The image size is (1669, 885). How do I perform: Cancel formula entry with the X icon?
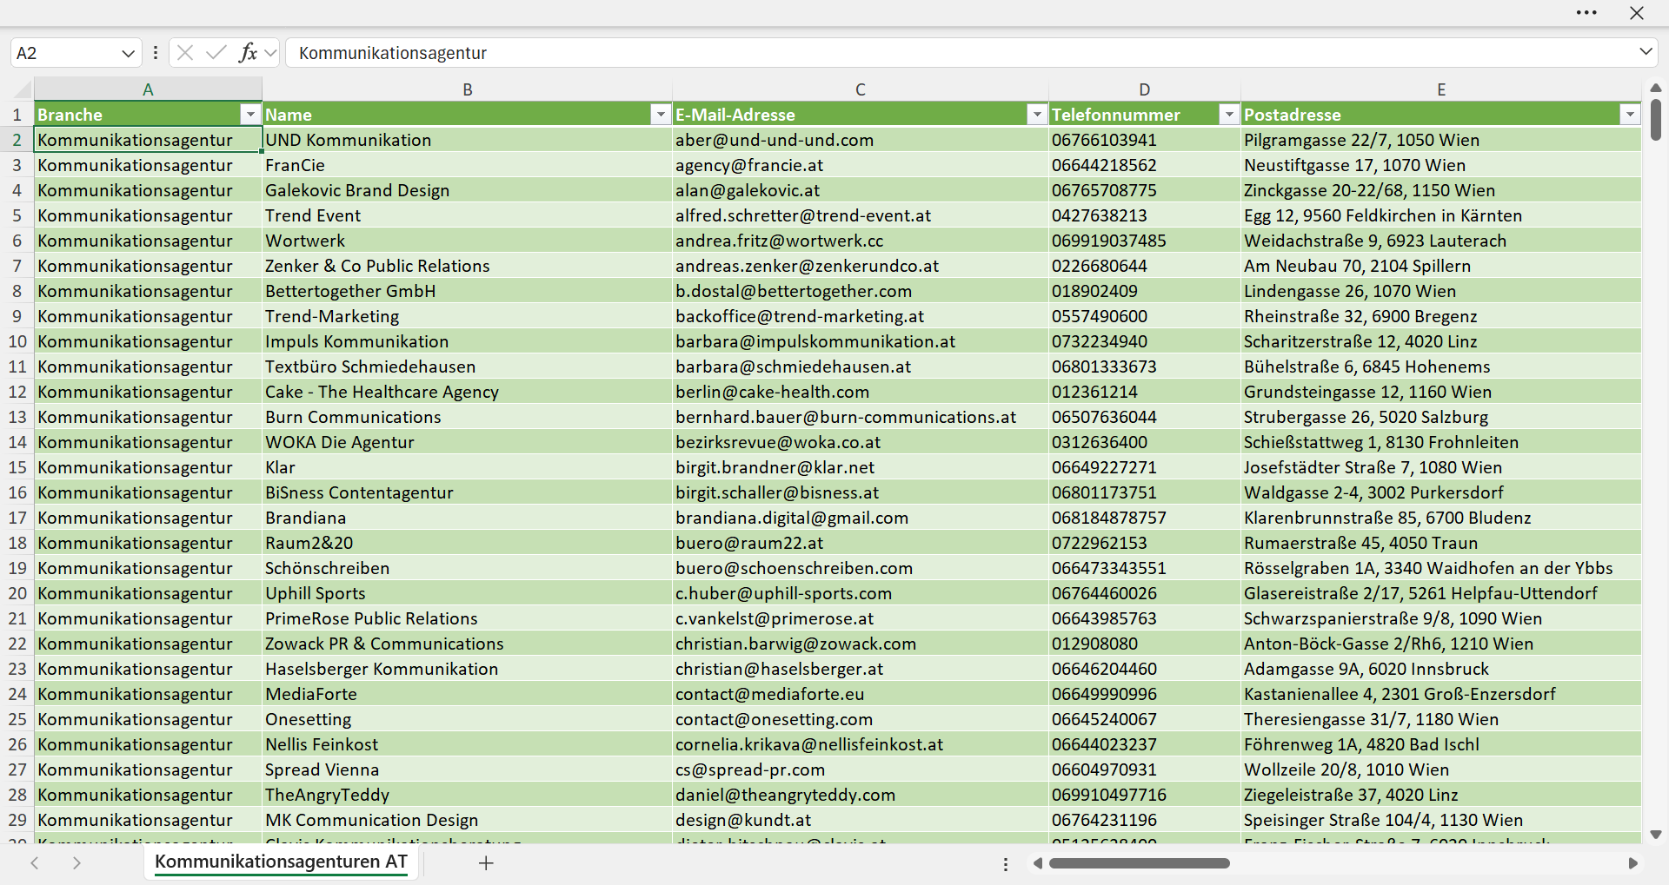185,53
